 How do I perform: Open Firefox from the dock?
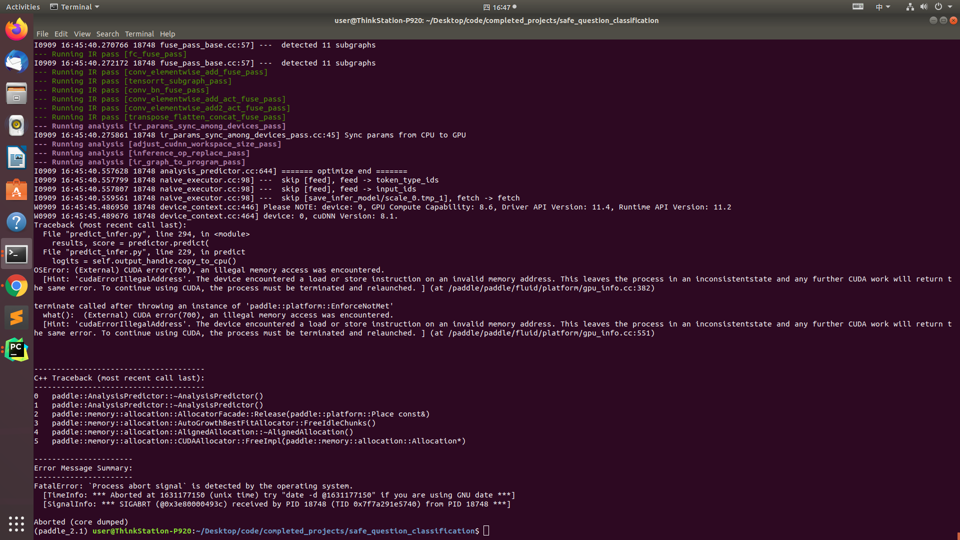point(16,29)
